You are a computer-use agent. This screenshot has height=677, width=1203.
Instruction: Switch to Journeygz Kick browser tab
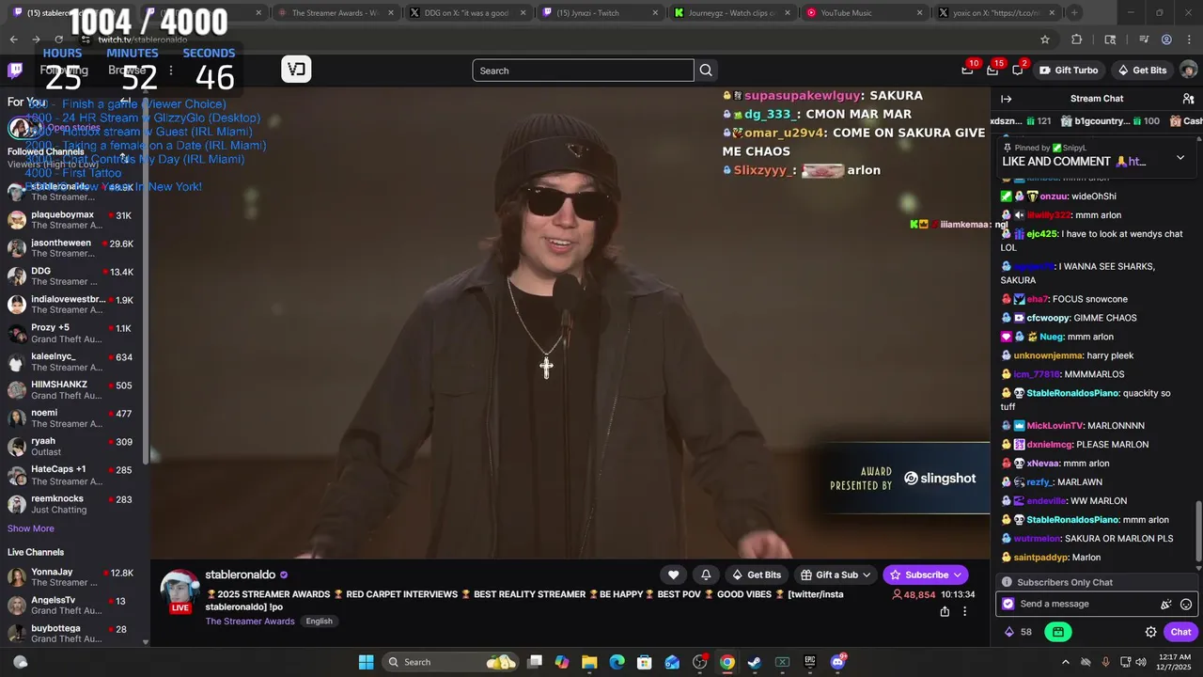coord(731,13)
